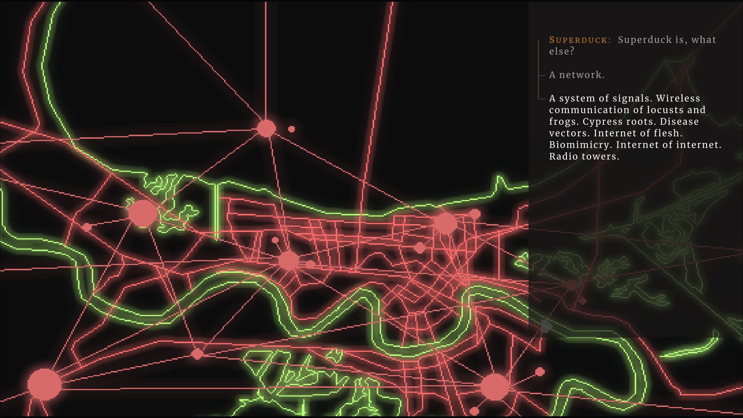
Task: Click the small red dot above and left of the center-grid node
Action: pyautogui.click(x=275, y=240)
